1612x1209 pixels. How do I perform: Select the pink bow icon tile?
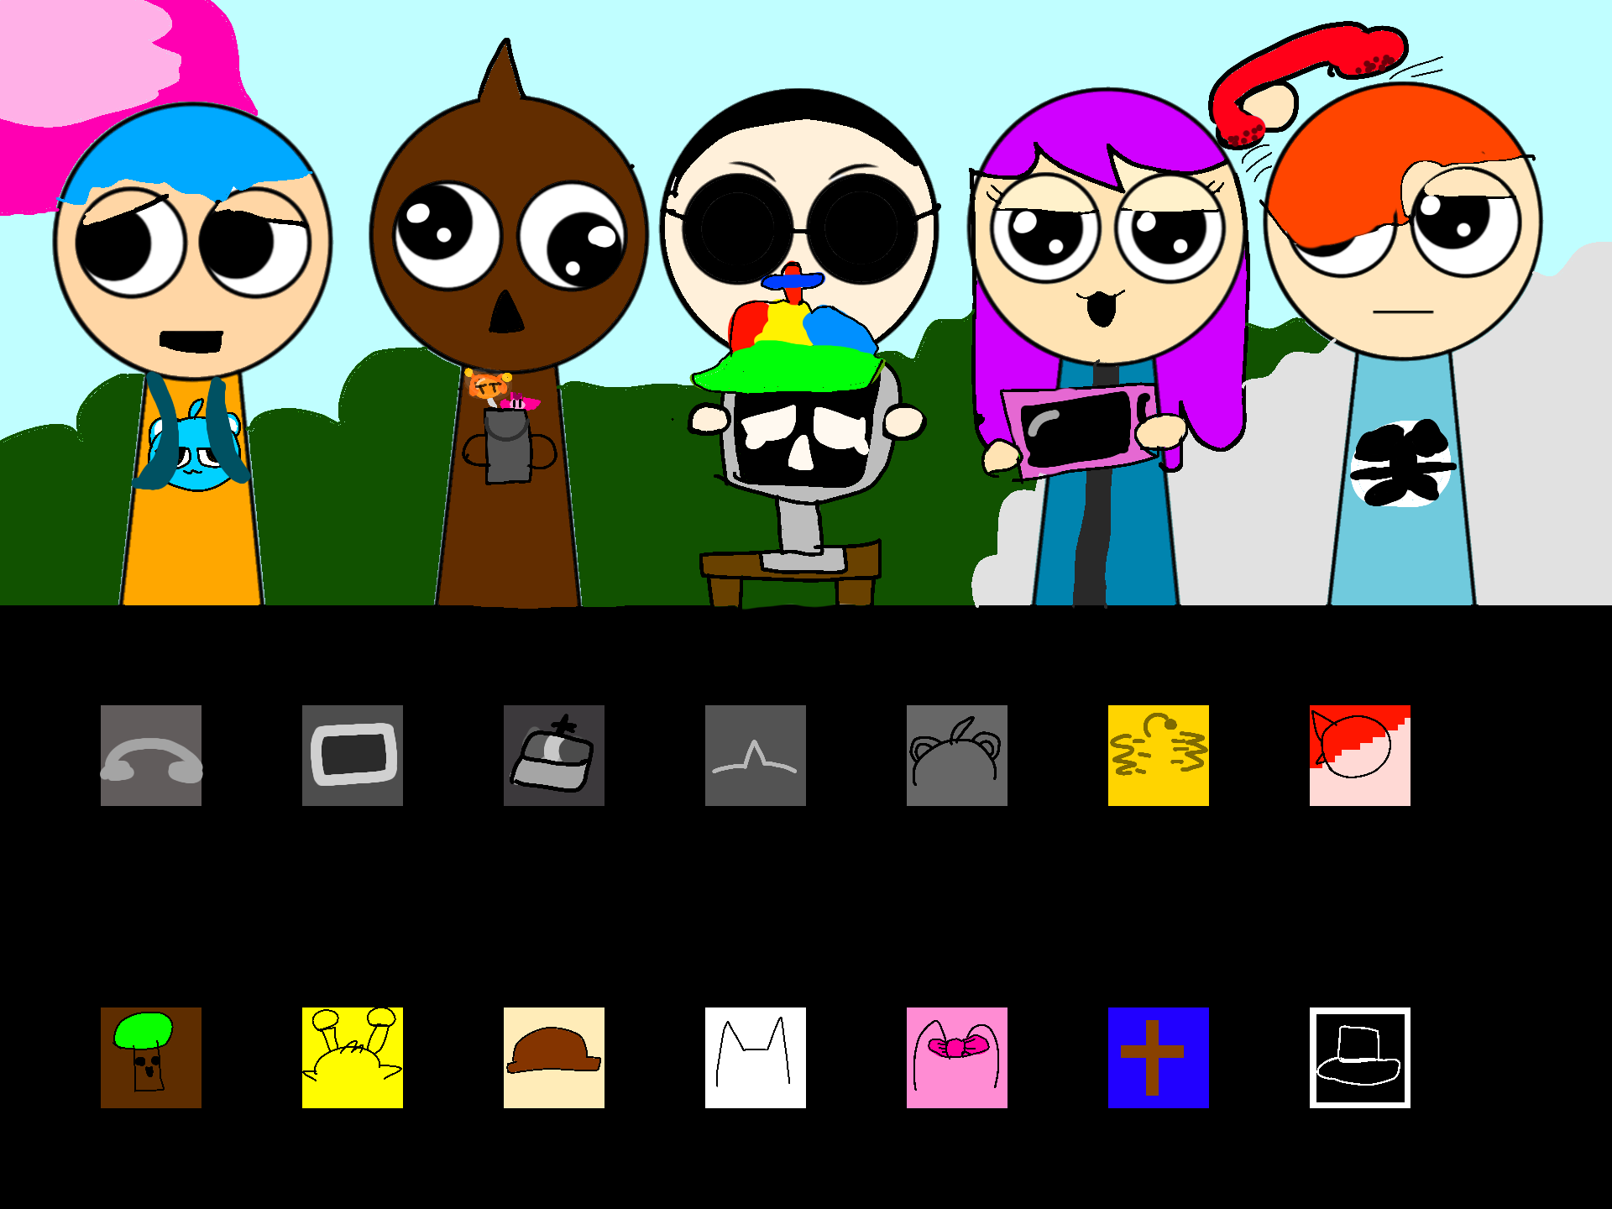[957, 1058]
